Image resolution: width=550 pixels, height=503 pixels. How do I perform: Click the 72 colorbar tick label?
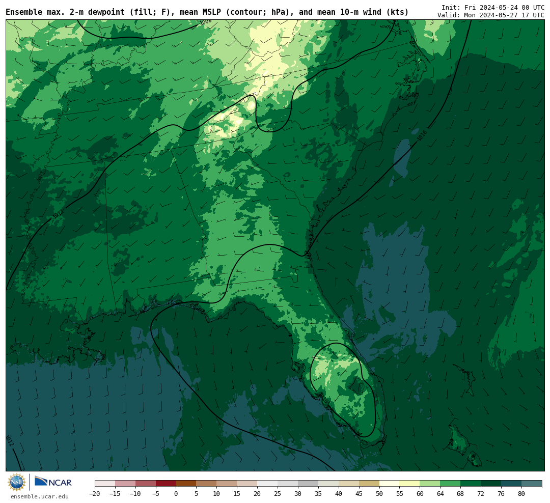[x=481, y=493]
